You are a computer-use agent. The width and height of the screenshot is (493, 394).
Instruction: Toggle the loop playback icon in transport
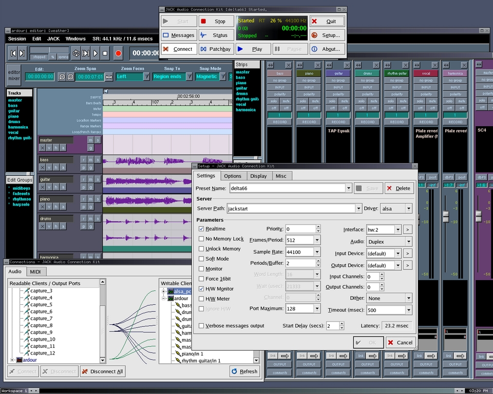[76, 53]
